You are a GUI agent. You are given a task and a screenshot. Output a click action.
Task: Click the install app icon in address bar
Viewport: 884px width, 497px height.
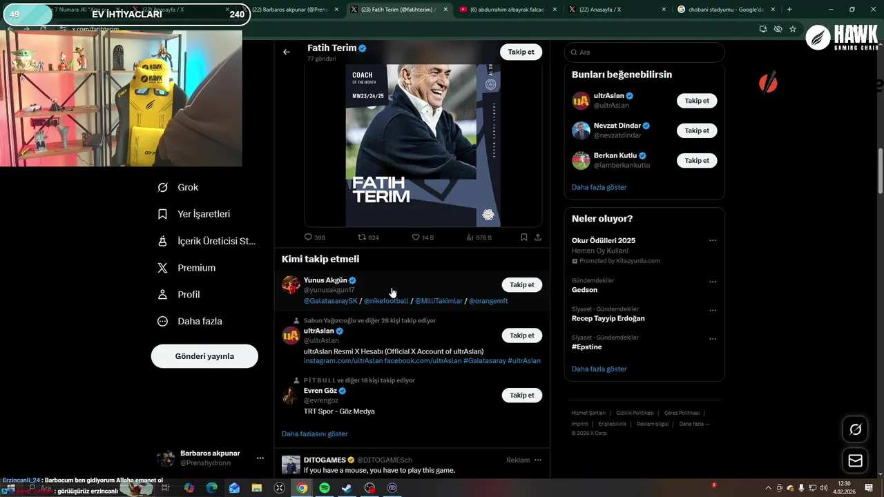point(763,29)
